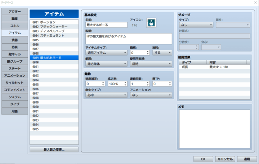
Task: Switch to the 職業 tab
Action: click(x=15, y=19)
